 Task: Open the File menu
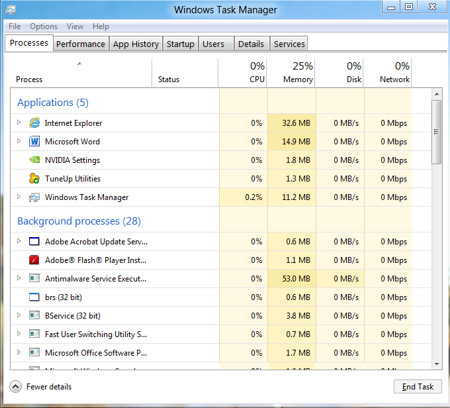coord(15,26)
